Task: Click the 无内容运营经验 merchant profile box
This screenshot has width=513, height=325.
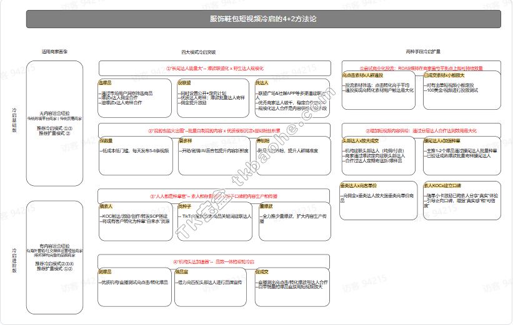Action: click(x=55, y=119)
